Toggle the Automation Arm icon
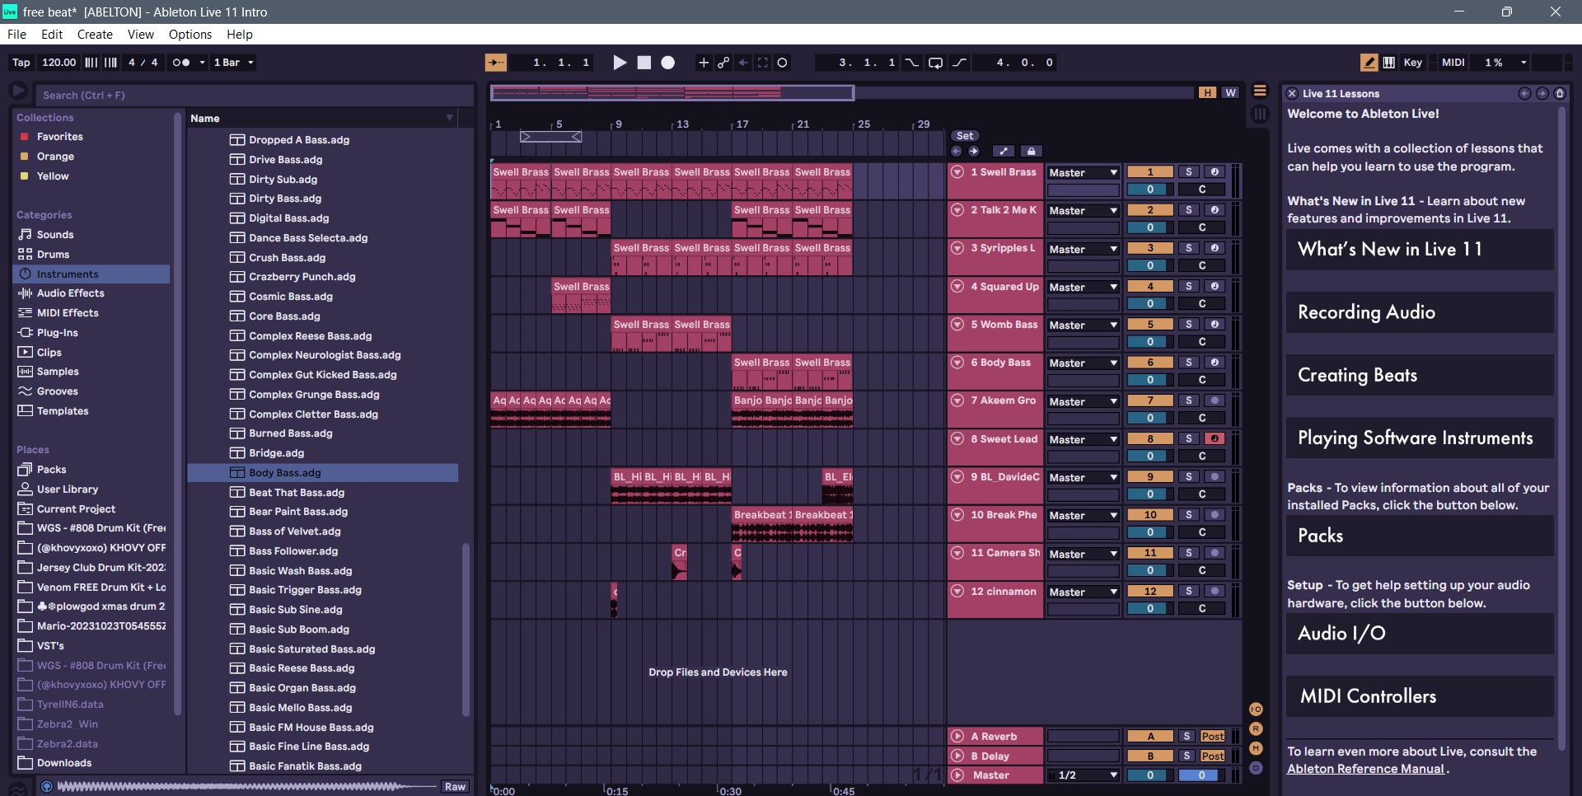Viewport: 1582px width, 796px height. (723, 63)
